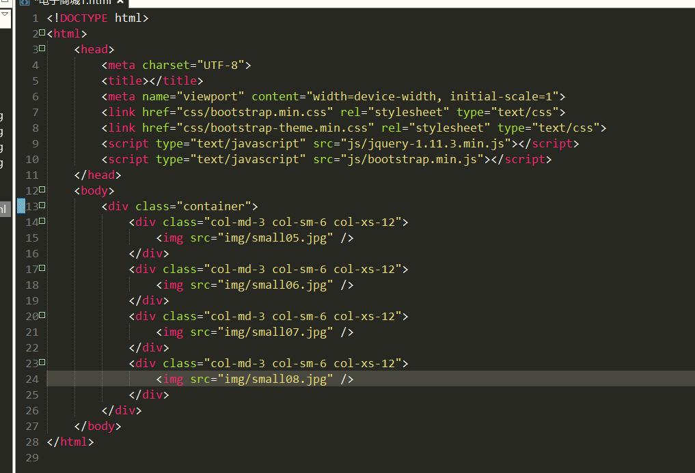Image resolution: width=695 pixels, height=473 pixels.
Task: Click the rel "stylesheet" value on line 8
Action: 450,128
